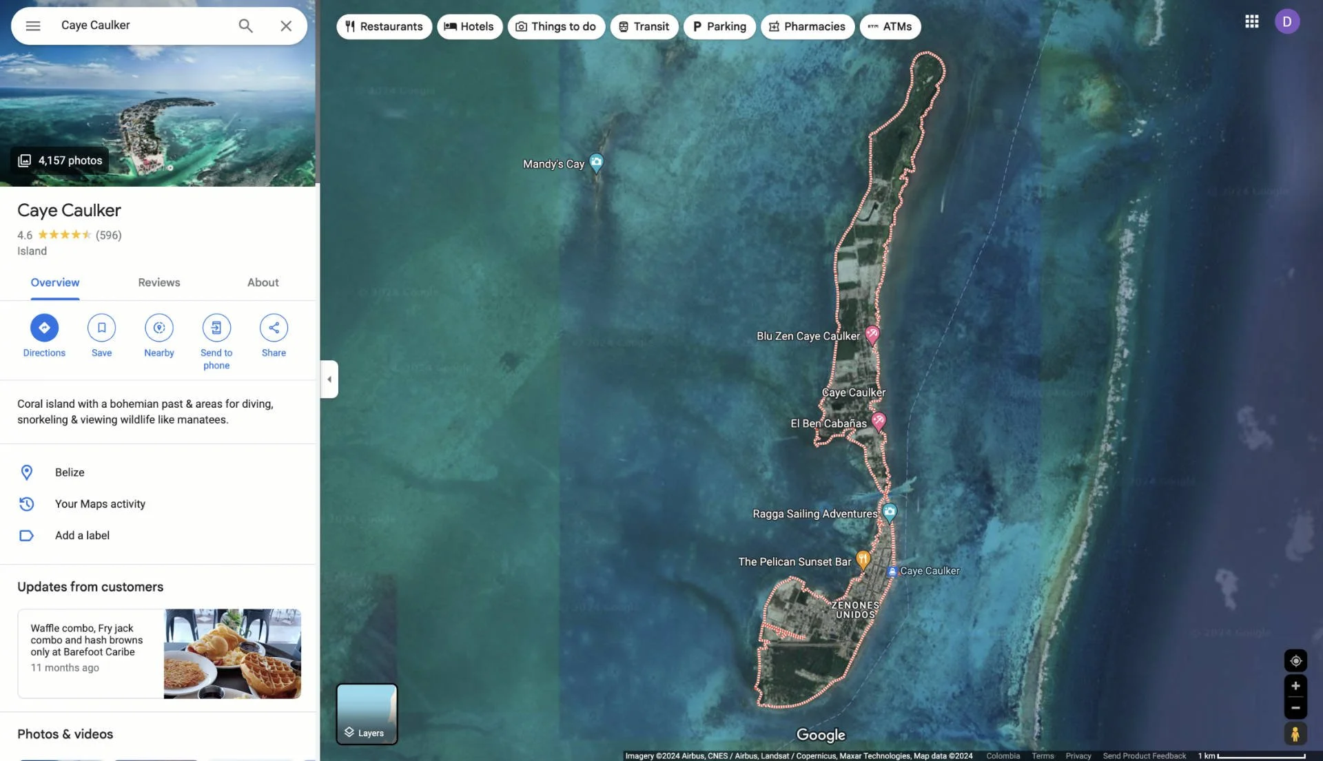The image size is (1323, 761).
Task: Switch to the Reviews tab
Action: click(159, 282)
